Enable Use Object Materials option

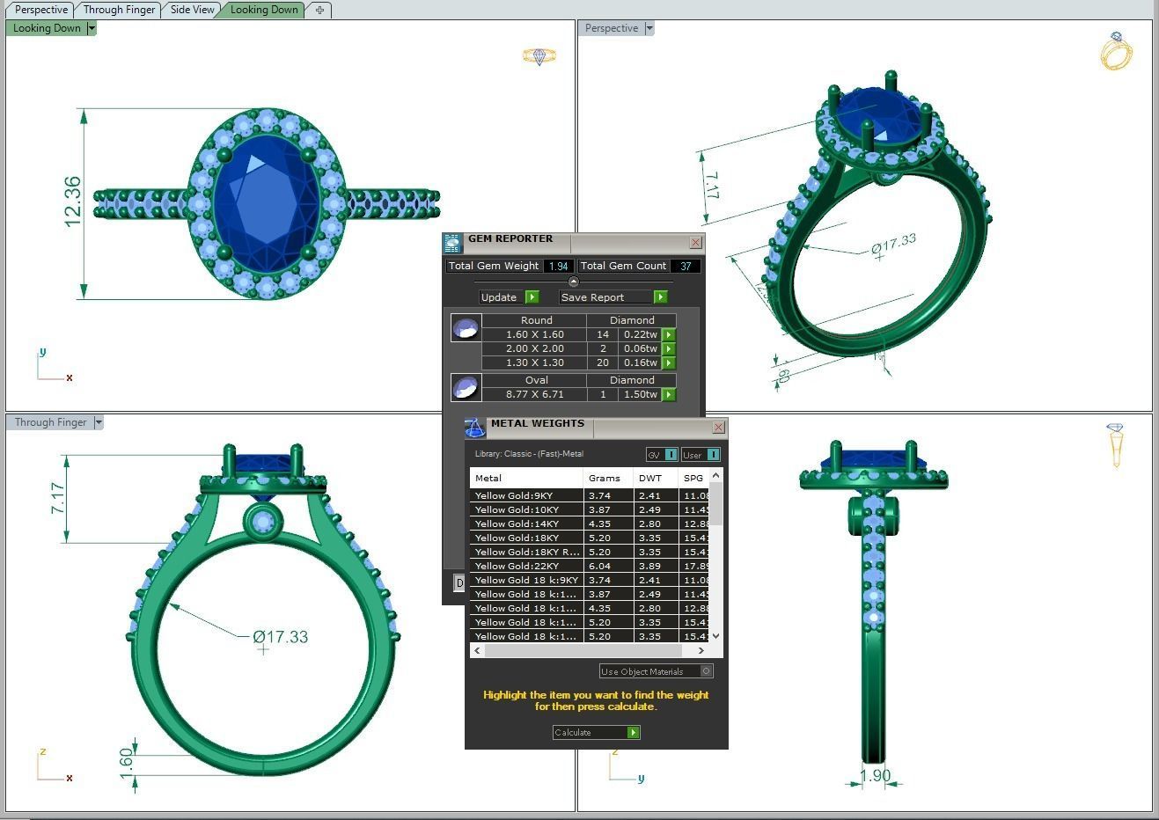pos(706,671)
